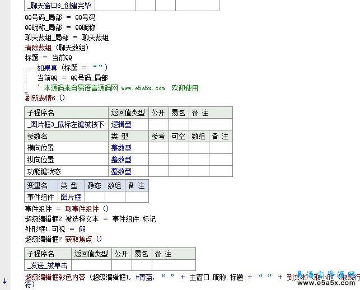Click the #青蓝 color constant

coord(144,277)
